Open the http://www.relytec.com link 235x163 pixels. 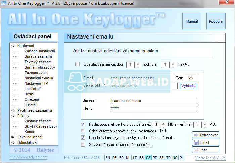[x=28, y=157]
